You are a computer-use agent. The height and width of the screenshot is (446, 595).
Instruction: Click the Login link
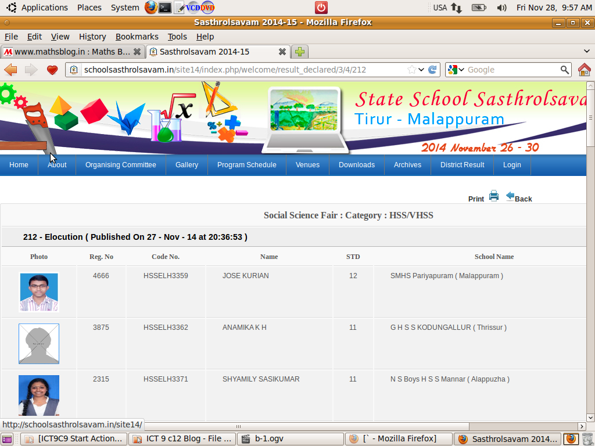click(512, 165)
